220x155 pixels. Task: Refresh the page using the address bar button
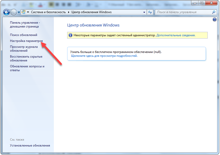(151, 12)
